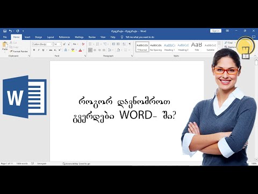The image size is (258, 194).
Task: Open the Undo history dropdown arrow
Action: pyautogui.click(x=13, y=31)
